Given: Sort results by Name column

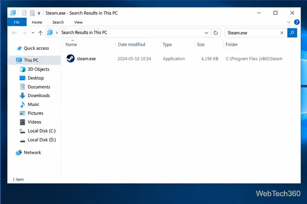Looking at the screenshot, I should [x=71, y=45].
